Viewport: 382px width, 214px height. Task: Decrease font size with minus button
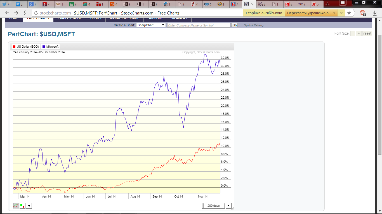tap(353, 33)
